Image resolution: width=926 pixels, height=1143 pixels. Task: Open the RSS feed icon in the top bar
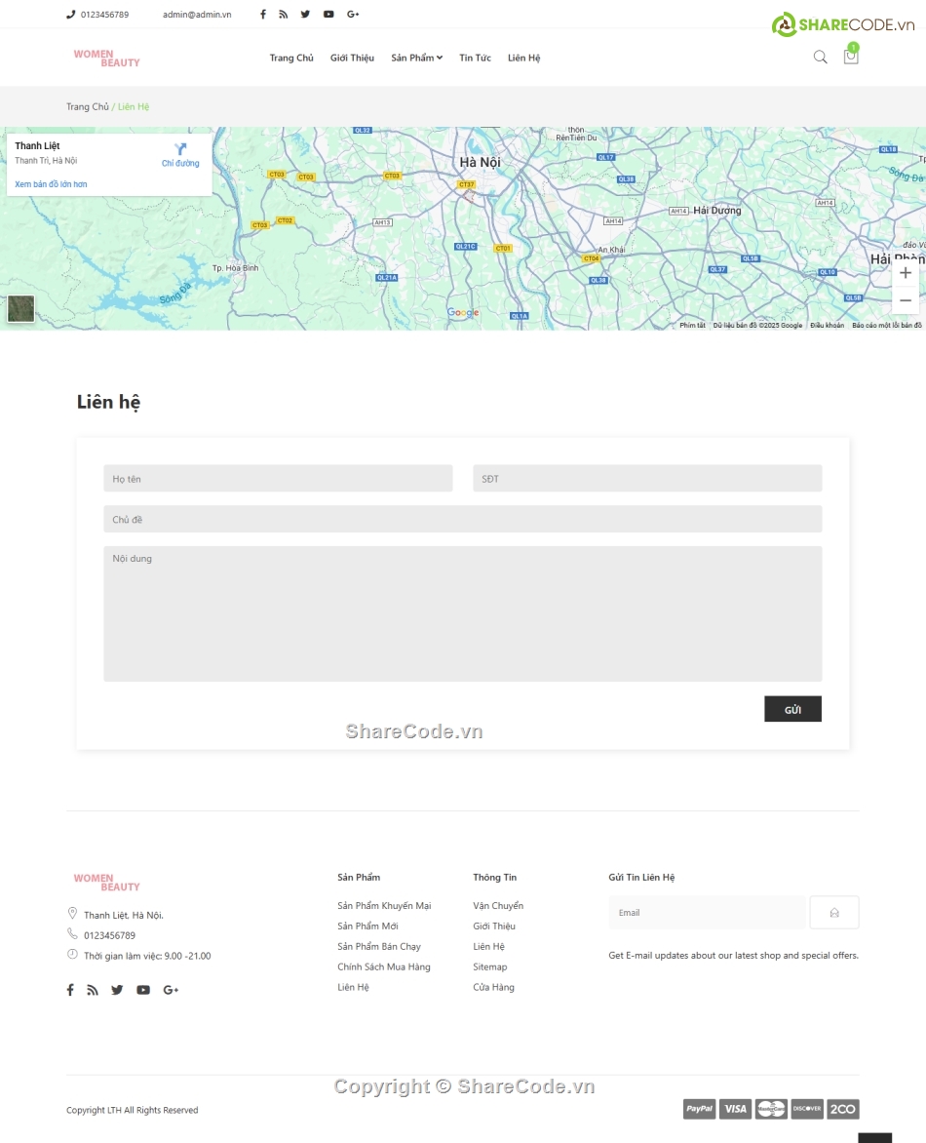pos(284,14)
